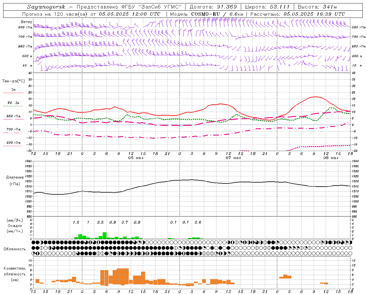Click 'Рассчитано: 05.05.2025 16:39 UTC' timestamp
The height and width of the screenshot is (294, 367).
coord(298,14)
